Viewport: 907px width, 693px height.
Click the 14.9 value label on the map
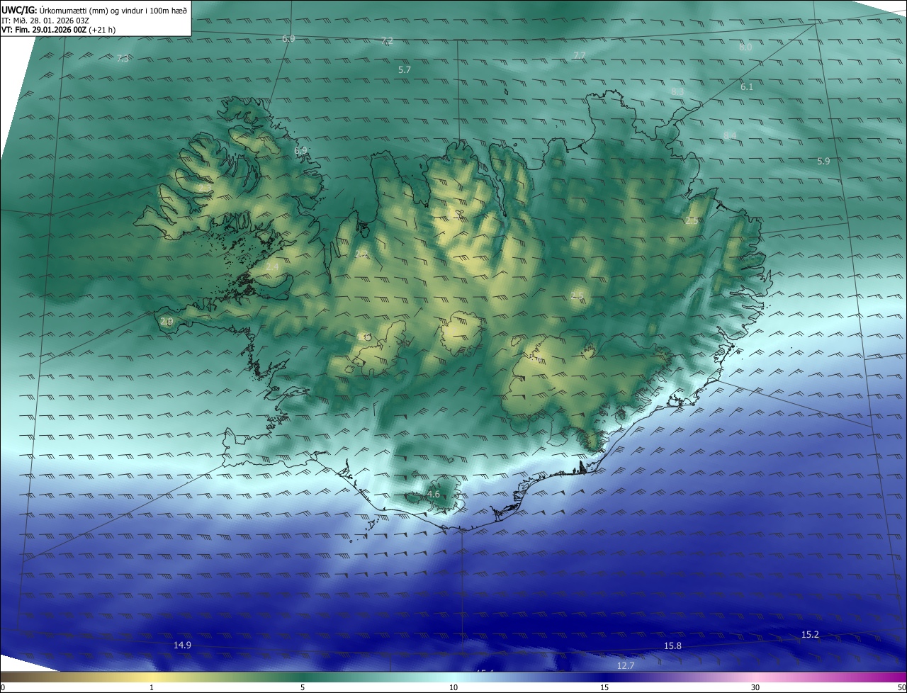tap(182, 645)
